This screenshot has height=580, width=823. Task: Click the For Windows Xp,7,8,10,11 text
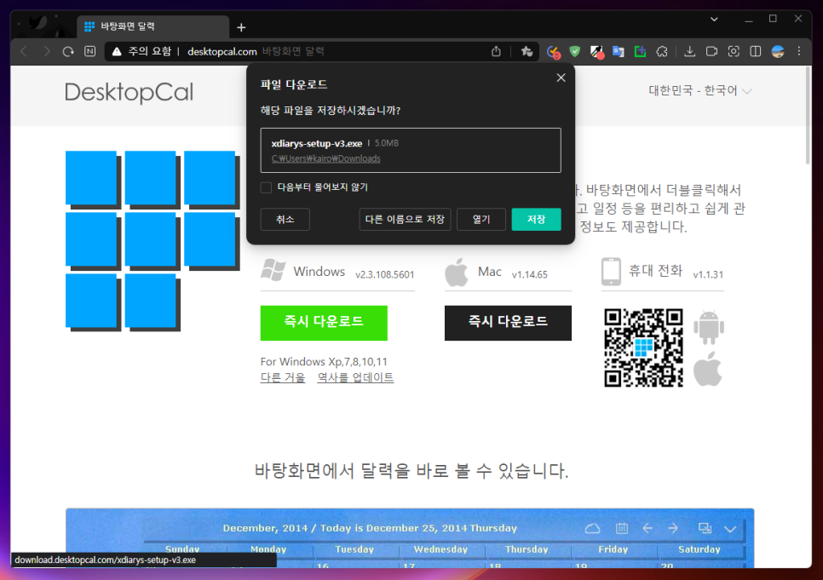324,362
